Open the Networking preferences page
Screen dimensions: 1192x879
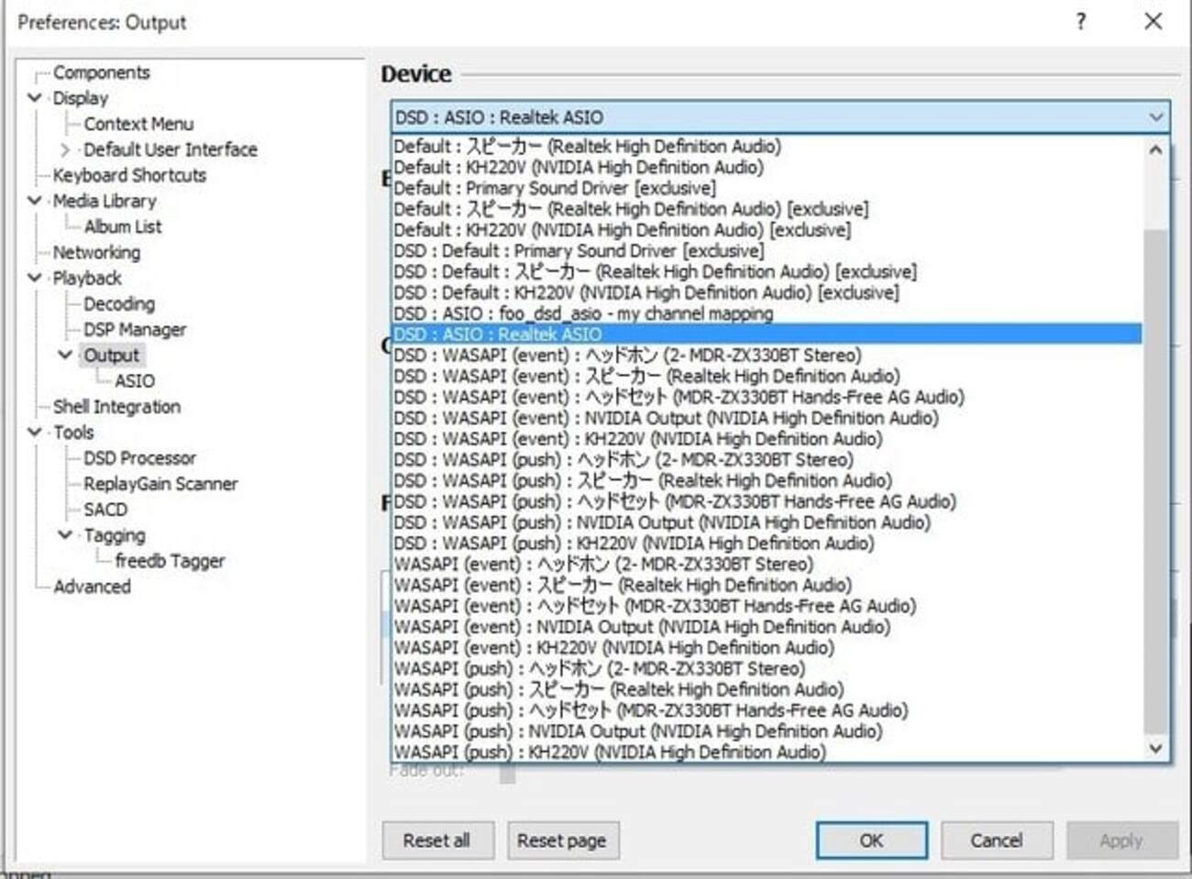tap(96, 251)
